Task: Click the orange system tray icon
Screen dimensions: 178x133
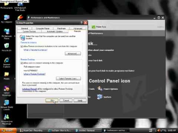Action: [159, 130]
